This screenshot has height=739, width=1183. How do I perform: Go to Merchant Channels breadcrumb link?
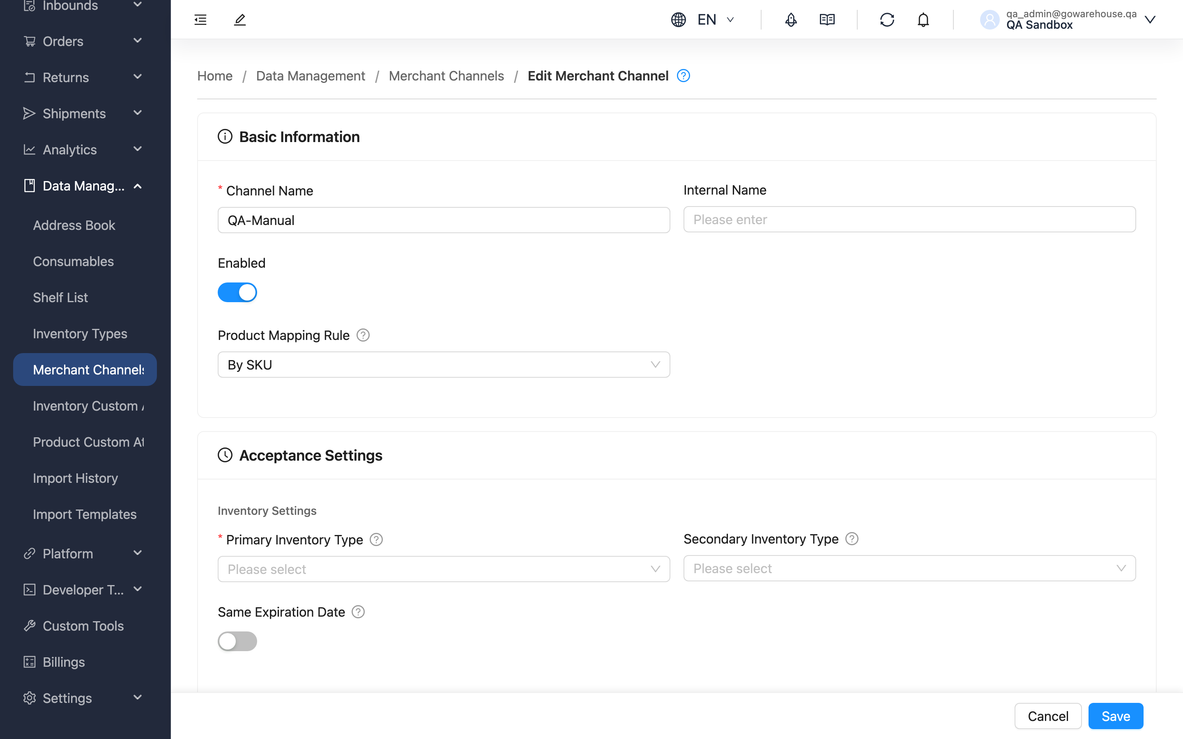(x=446, y=76)
